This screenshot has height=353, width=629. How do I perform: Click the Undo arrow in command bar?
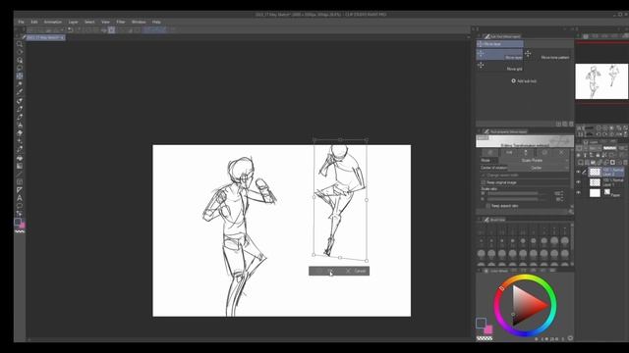70,29
